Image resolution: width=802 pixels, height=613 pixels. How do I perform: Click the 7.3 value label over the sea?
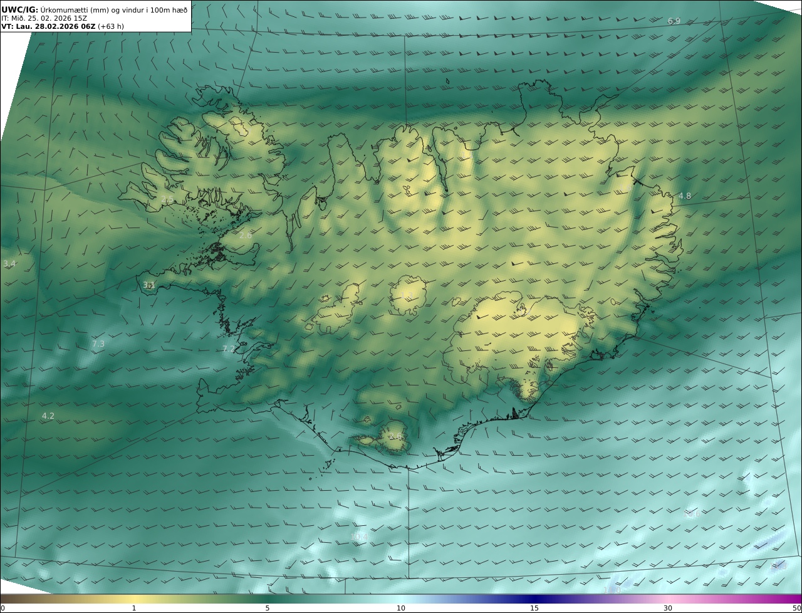98,344
